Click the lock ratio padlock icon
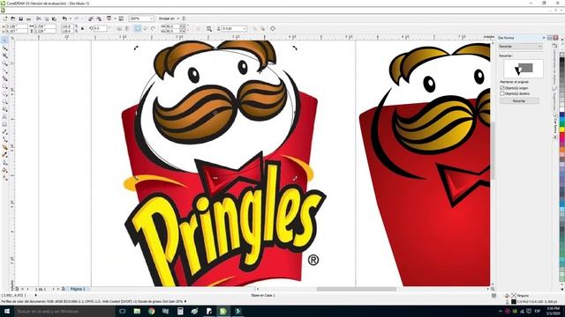 coord(83,28)
